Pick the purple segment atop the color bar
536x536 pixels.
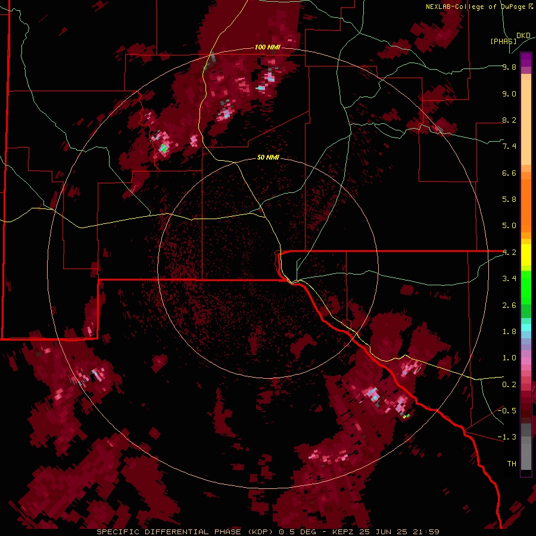click(526, 60)
